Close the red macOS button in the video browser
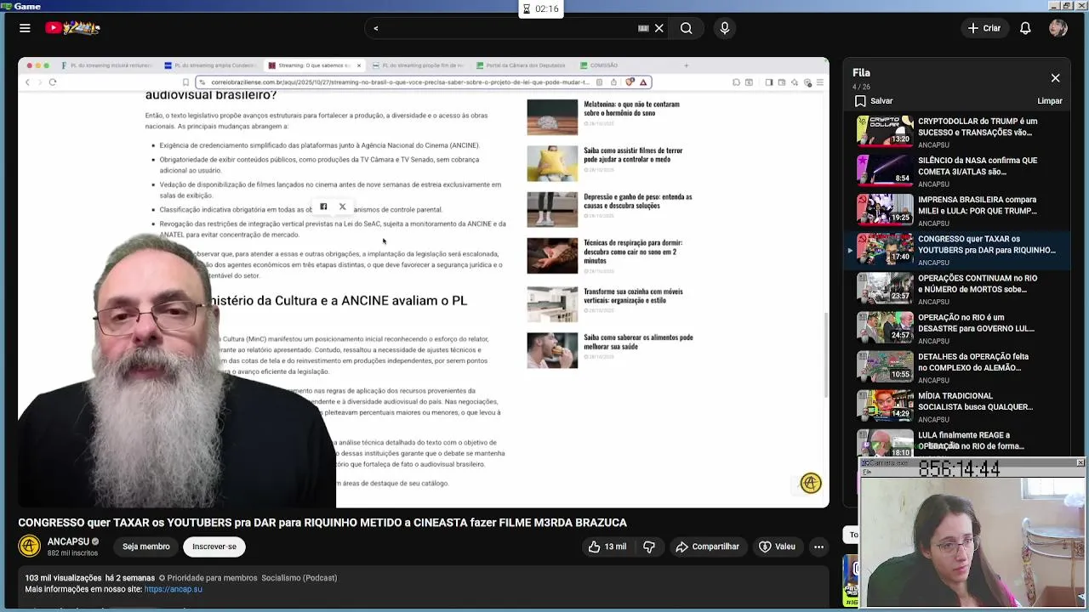 pyautogui.click(x=30, y=65)
